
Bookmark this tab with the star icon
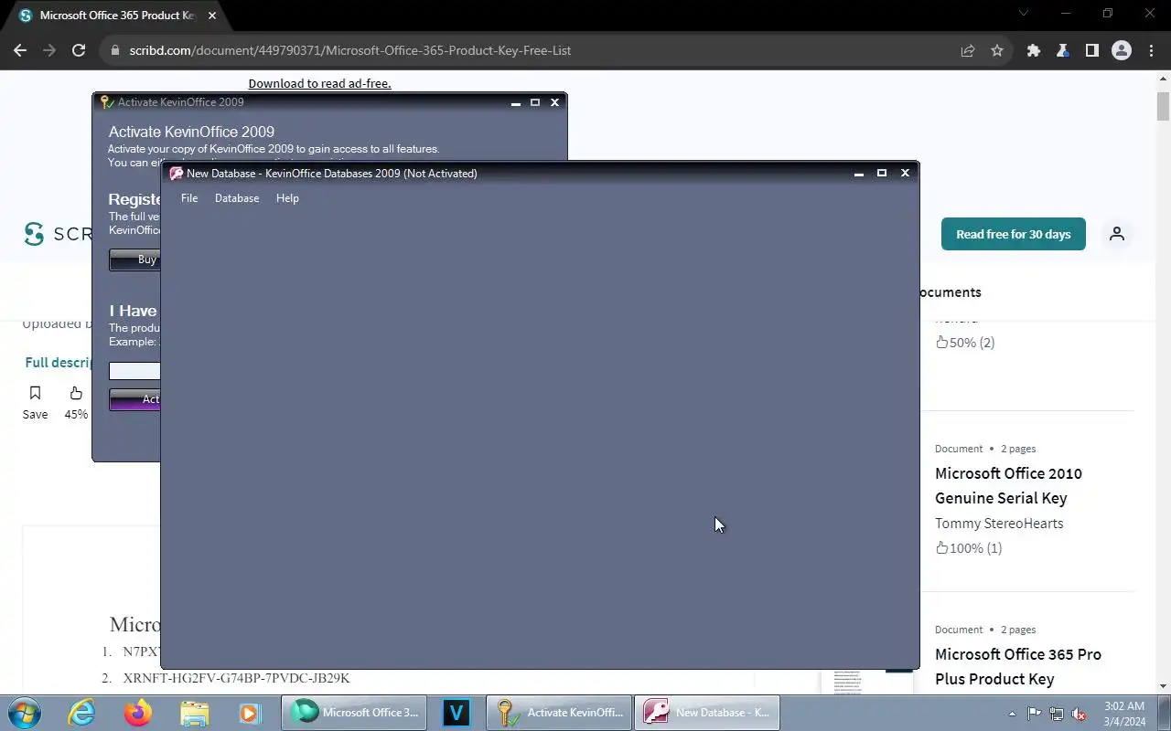997,51
